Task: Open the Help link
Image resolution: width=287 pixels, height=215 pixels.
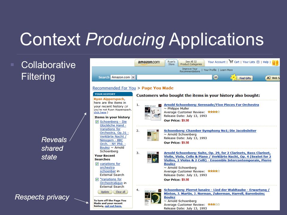Action: (x=265, y=62)
